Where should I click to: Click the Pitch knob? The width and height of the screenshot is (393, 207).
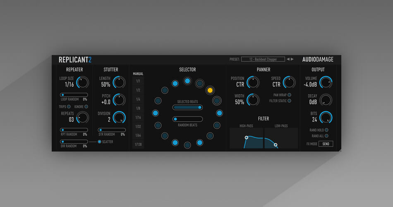[119, 100]
